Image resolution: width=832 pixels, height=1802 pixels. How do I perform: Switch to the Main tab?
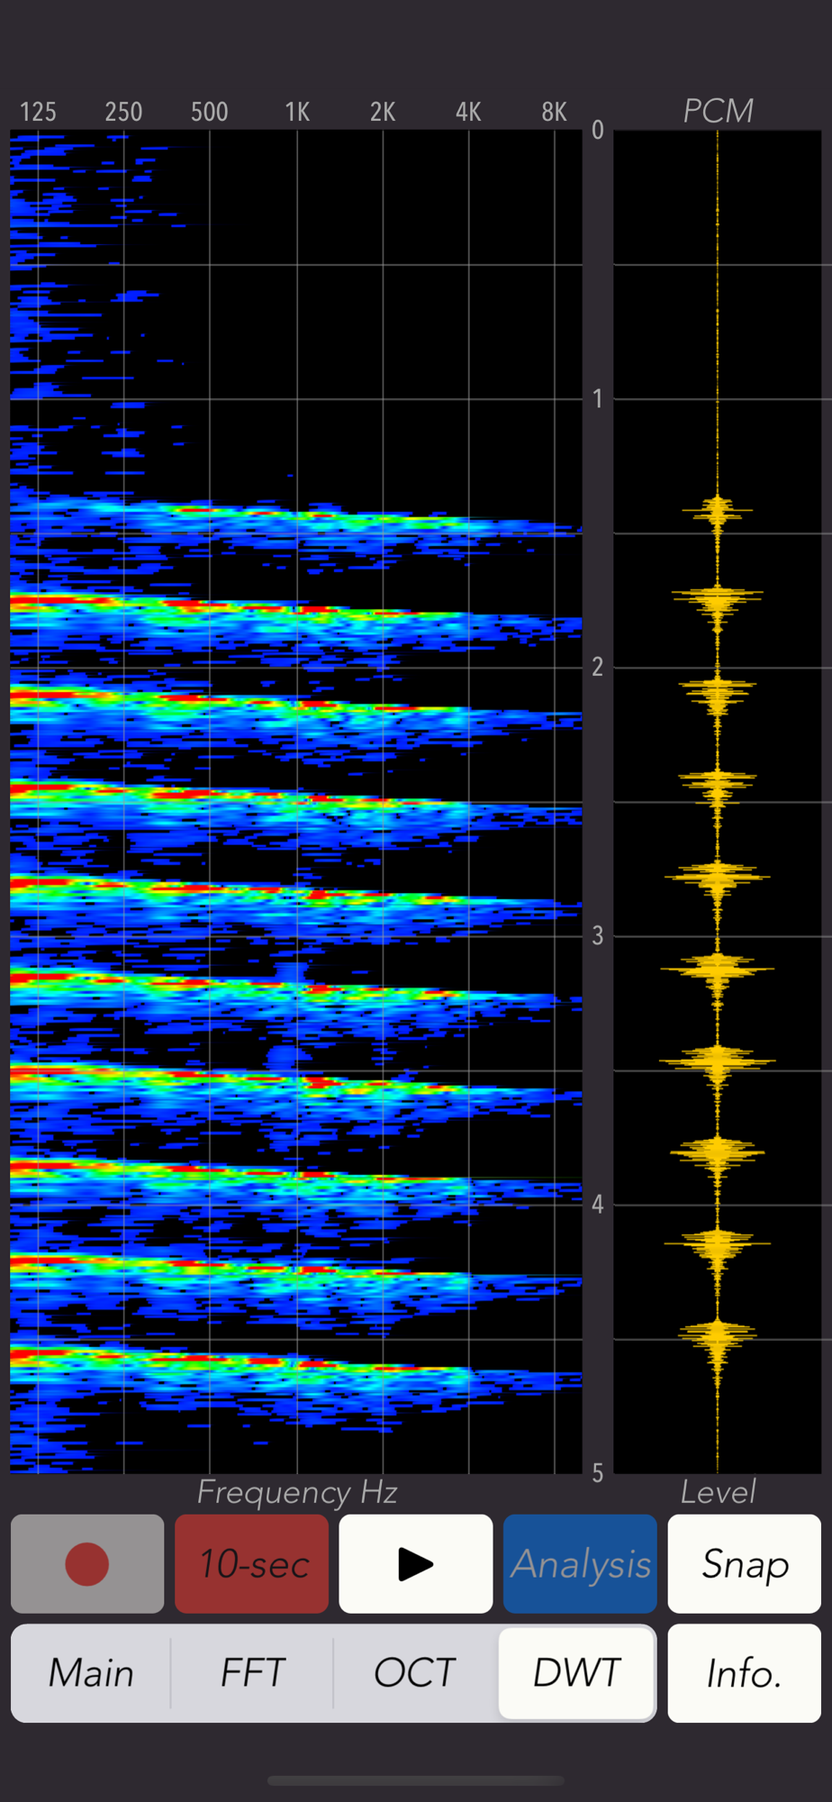pyautogui.click(x=91, y=1673)
